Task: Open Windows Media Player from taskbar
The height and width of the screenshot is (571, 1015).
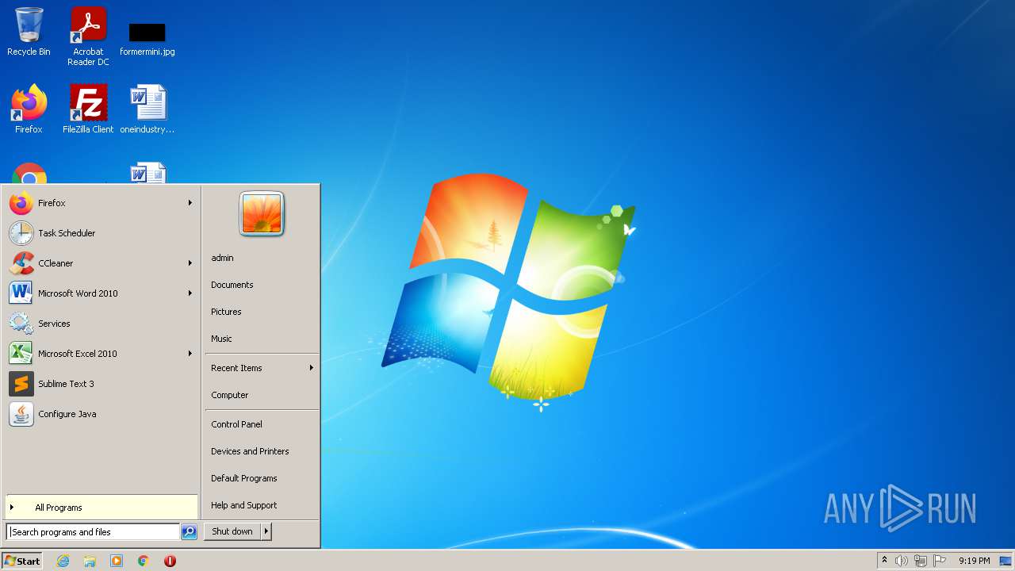Action: (x=117, y=561)
